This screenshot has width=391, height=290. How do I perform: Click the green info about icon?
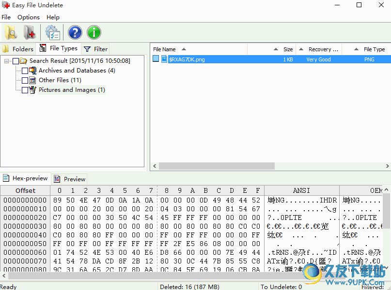click(x=94, y=32)
